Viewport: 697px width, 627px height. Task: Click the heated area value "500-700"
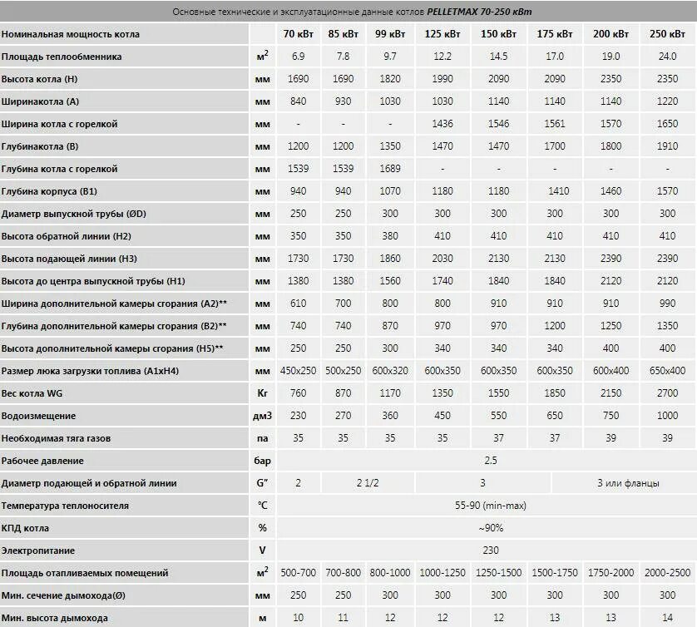click(x=298, y=573)
